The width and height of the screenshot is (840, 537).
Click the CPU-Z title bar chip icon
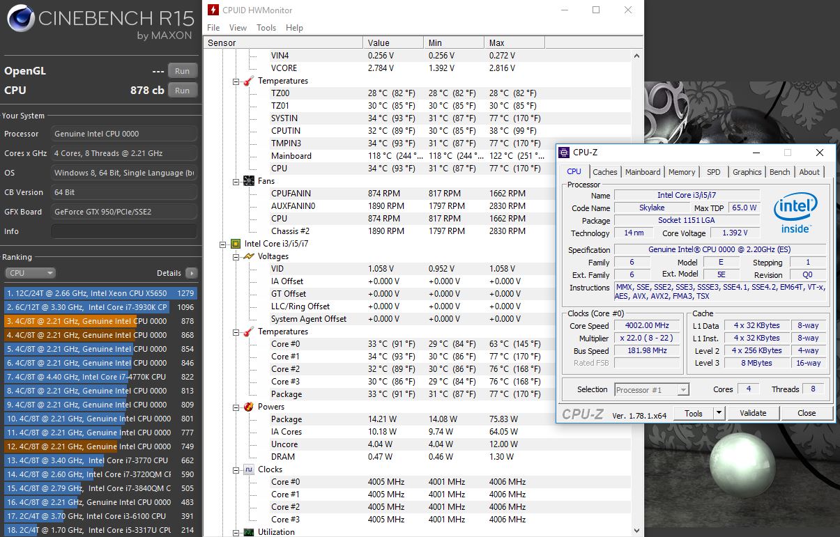(565, 153)
